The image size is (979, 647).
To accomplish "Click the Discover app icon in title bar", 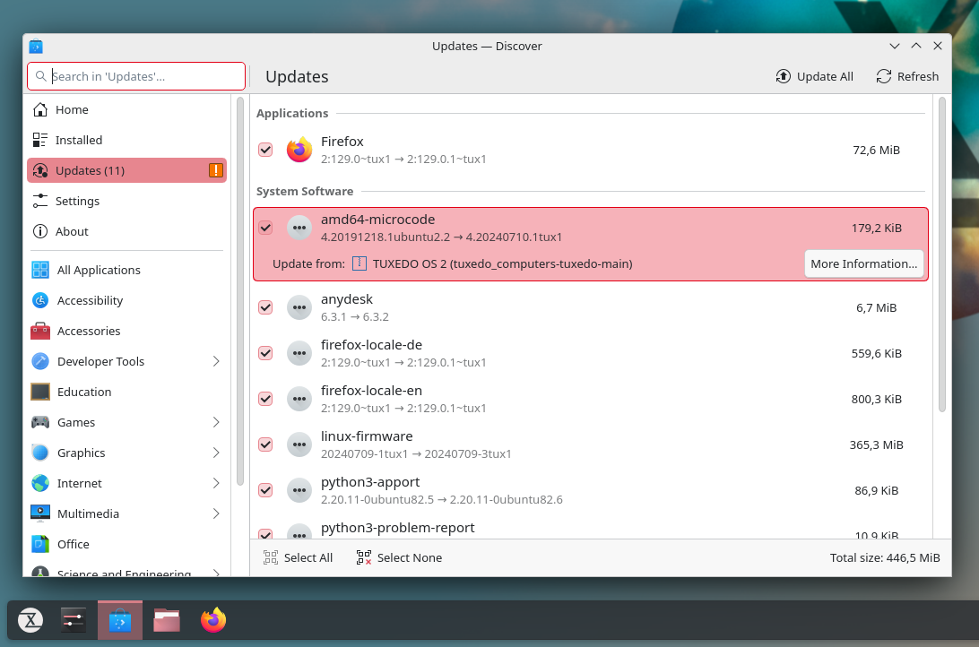I will (36, 47).
